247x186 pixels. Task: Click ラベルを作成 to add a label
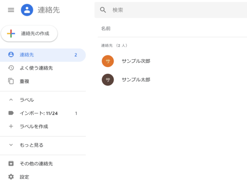(34, 126)
